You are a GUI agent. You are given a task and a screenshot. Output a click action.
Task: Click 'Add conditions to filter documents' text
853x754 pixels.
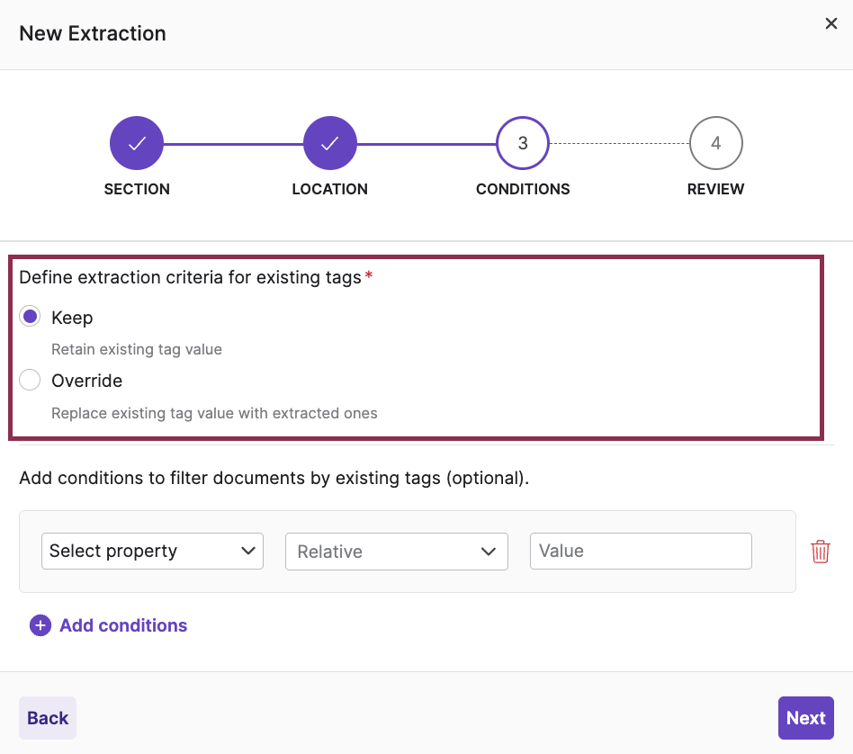(x=274, y=478)
